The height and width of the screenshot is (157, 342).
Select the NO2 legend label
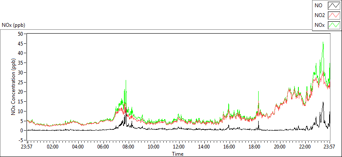coord(320,15)
